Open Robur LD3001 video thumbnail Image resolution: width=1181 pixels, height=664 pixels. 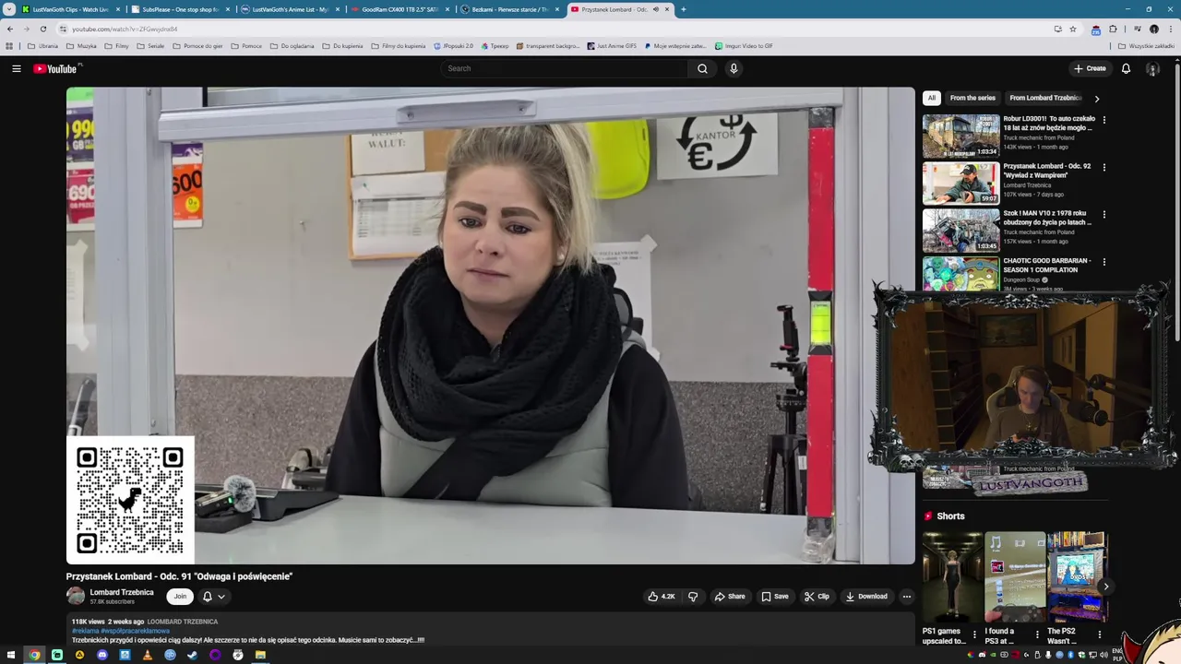tap(960, 136)
